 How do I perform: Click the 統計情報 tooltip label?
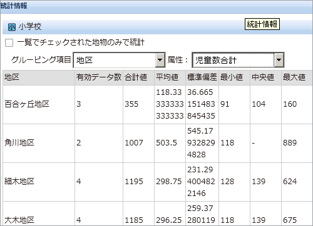(262, 24)
